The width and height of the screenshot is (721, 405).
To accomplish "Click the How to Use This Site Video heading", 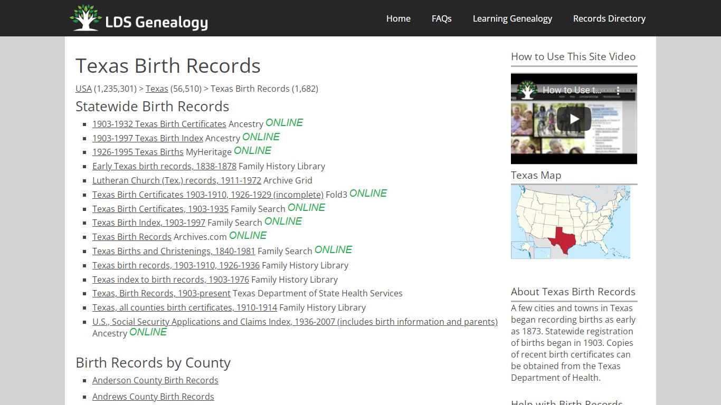I will click(573, 56).
